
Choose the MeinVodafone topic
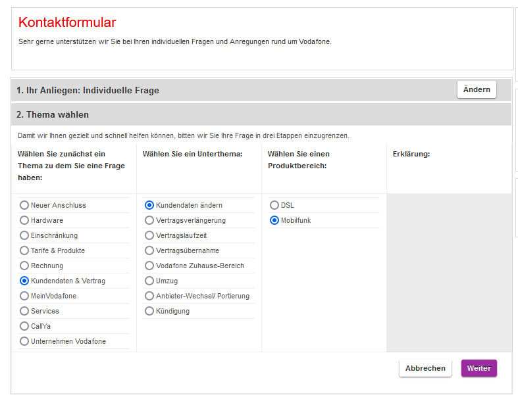tap(24, 296)
